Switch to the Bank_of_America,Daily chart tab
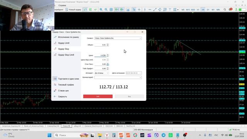The width and height of the screenshot is (247, 139). pos(34,126)
